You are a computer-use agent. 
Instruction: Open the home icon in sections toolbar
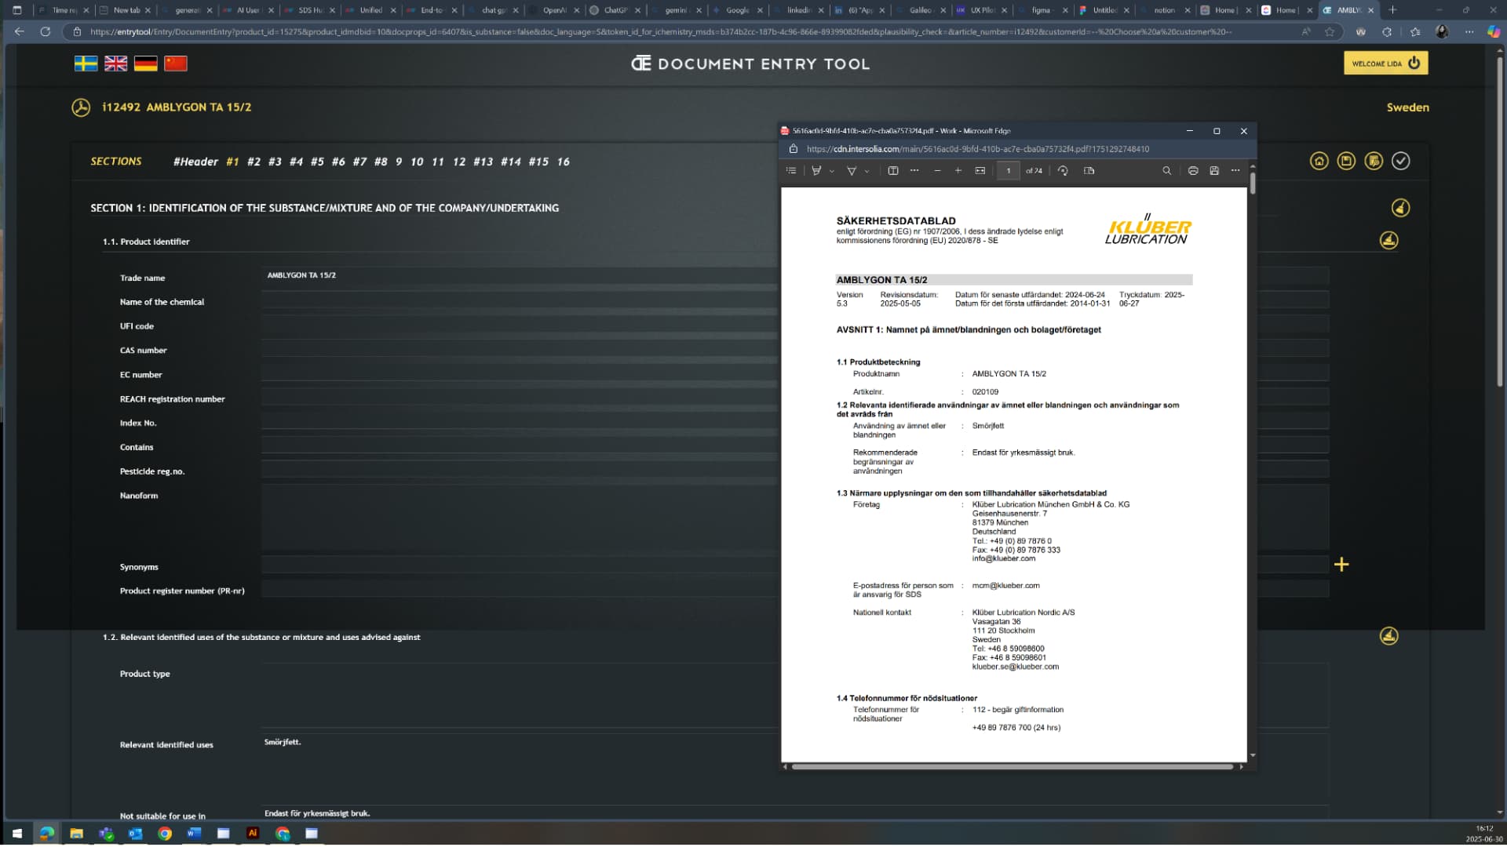1319,161
